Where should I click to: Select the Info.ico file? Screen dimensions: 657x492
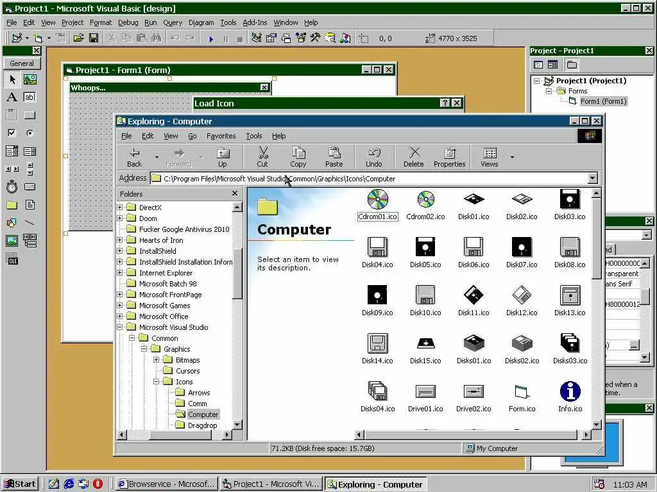pyautogui.click(x=570, y=397)
